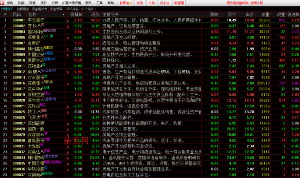Image resolution: width=300 pixels, height=178 pixels.
Task: Select the 深科技 stock name
Action: pyautogui.click(x=34, y=106)
